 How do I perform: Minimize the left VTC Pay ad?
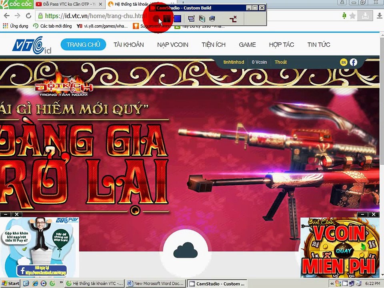5,214
